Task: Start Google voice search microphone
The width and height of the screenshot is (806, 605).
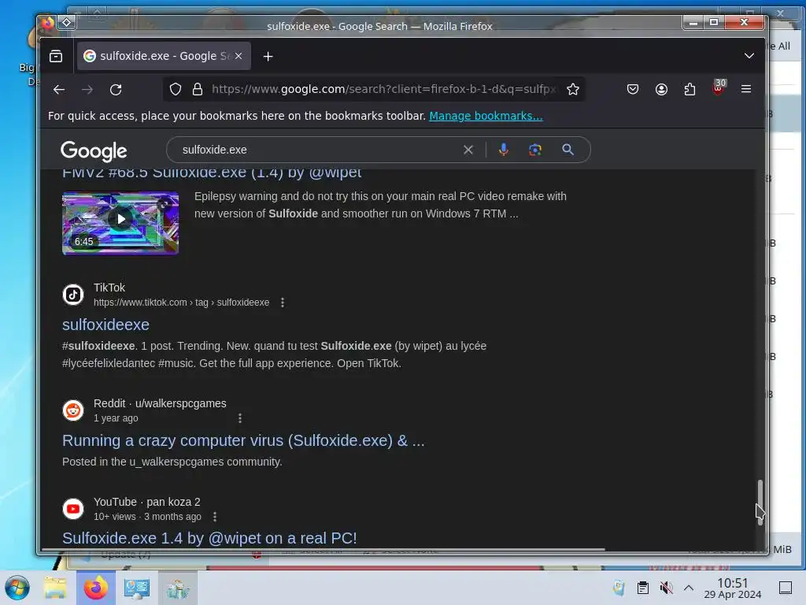Action: click(504, 150)
